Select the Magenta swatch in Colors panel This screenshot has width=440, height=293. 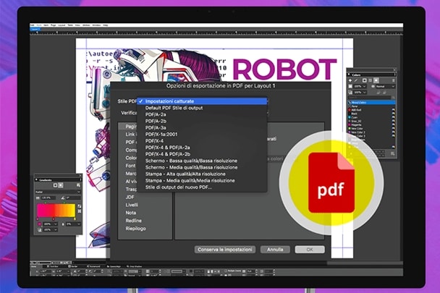click(x=371, y=125)
